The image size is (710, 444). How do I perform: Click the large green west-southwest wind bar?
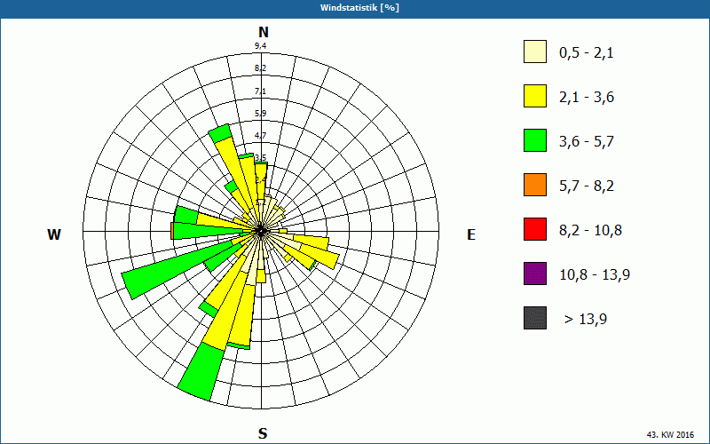pos(177,270)
